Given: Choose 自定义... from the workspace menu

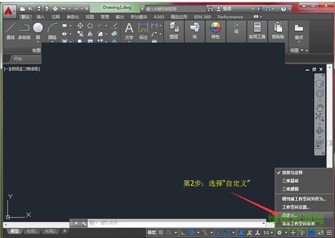Looking at the screenshot, I should tap(290, 216).
